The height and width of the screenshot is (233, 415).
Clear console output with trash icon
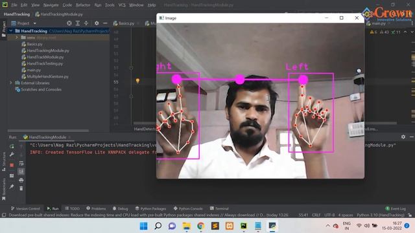pyautogui.click(x=21, y=188)
